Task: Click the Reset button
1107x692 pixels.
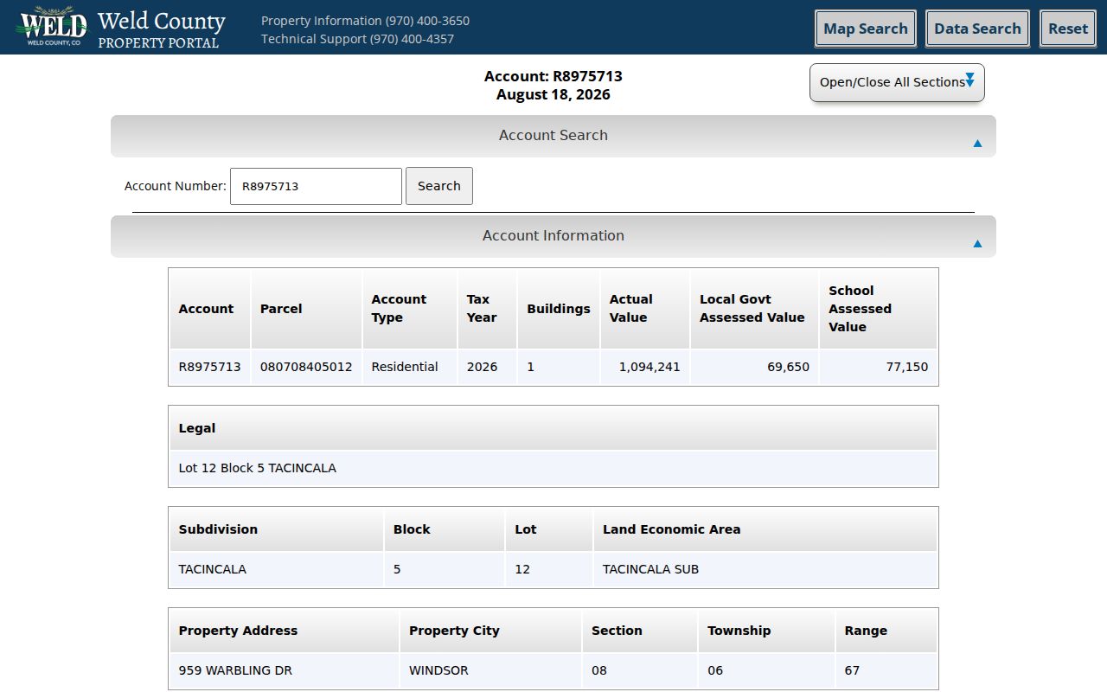Action: (x=1068, y=29)
